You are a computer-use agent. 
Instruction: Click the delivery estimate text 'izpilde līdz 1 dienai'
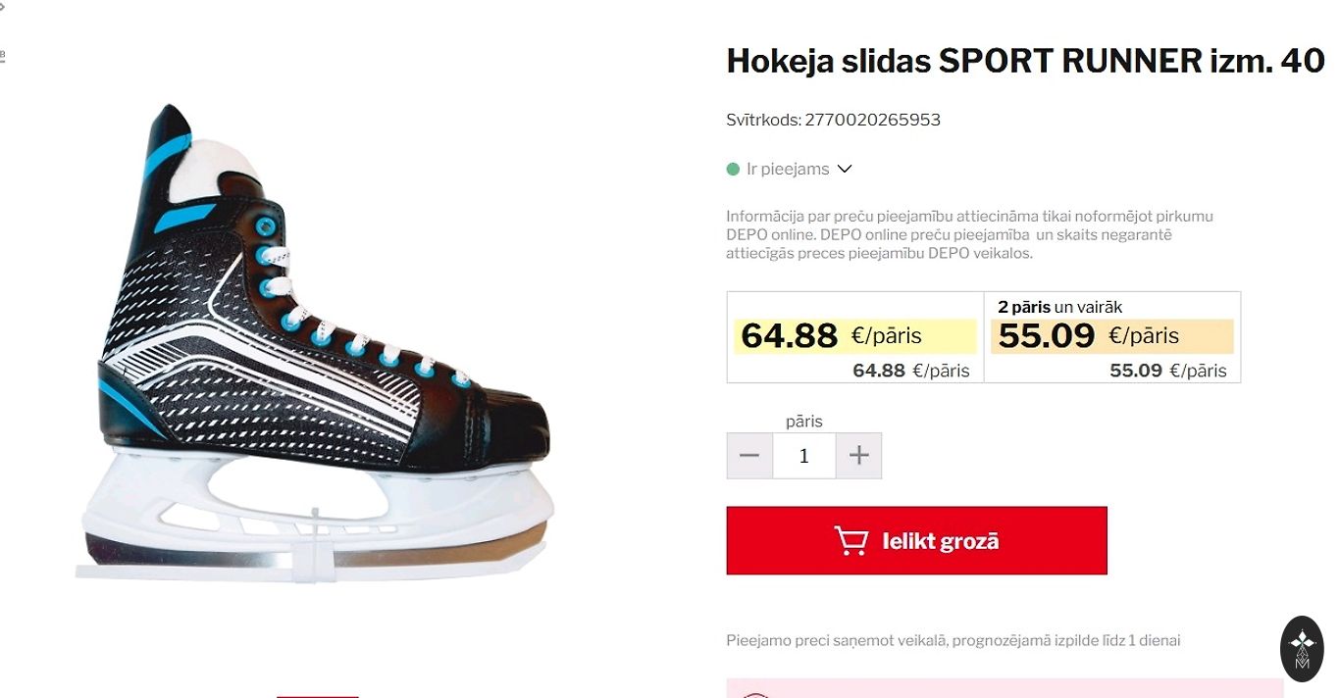[1106, 640]
